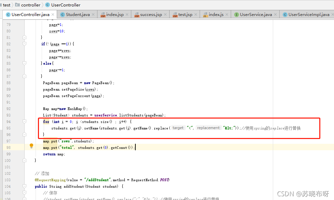Collapse the if block fold at line 82
Viewport: 334px width, 200px height.
25,44
